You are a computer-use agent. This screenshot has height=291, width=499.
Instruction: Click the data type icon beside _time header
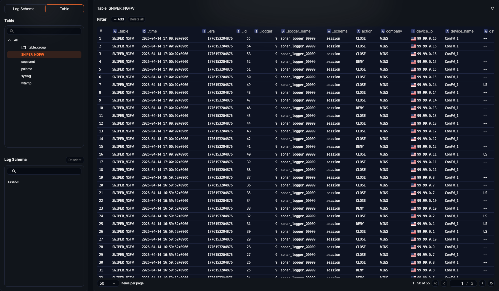144,31
